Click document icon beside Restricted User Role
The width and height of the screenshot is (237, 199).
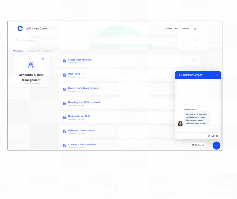pos(64,117)
